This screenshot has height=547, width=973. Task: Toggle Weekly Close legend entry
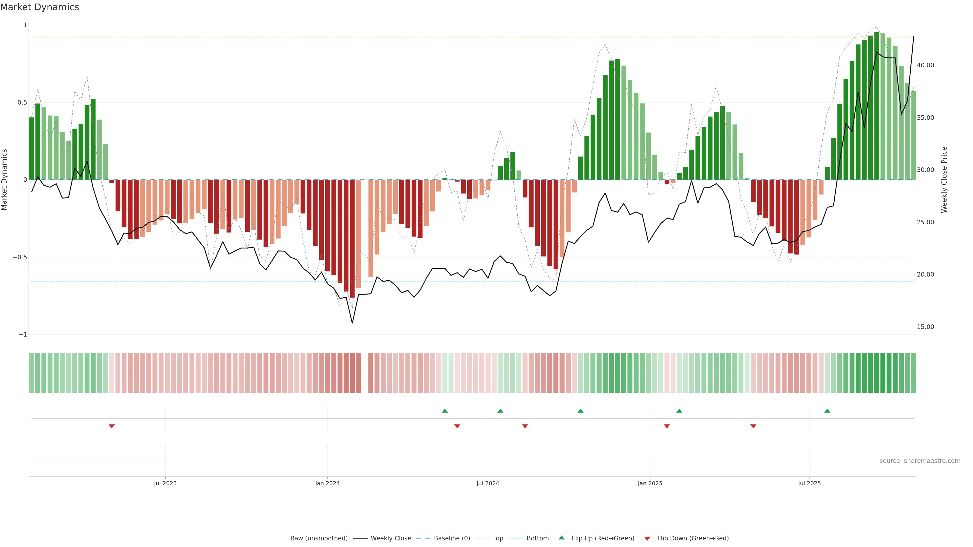pos(390,538)
